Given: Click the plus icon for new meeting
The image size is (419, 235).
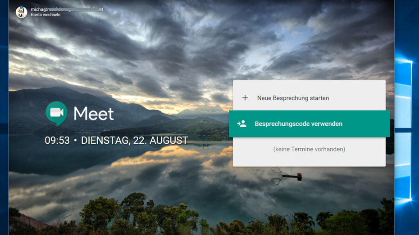Looking at the screenshot, I should coord(245,98).
